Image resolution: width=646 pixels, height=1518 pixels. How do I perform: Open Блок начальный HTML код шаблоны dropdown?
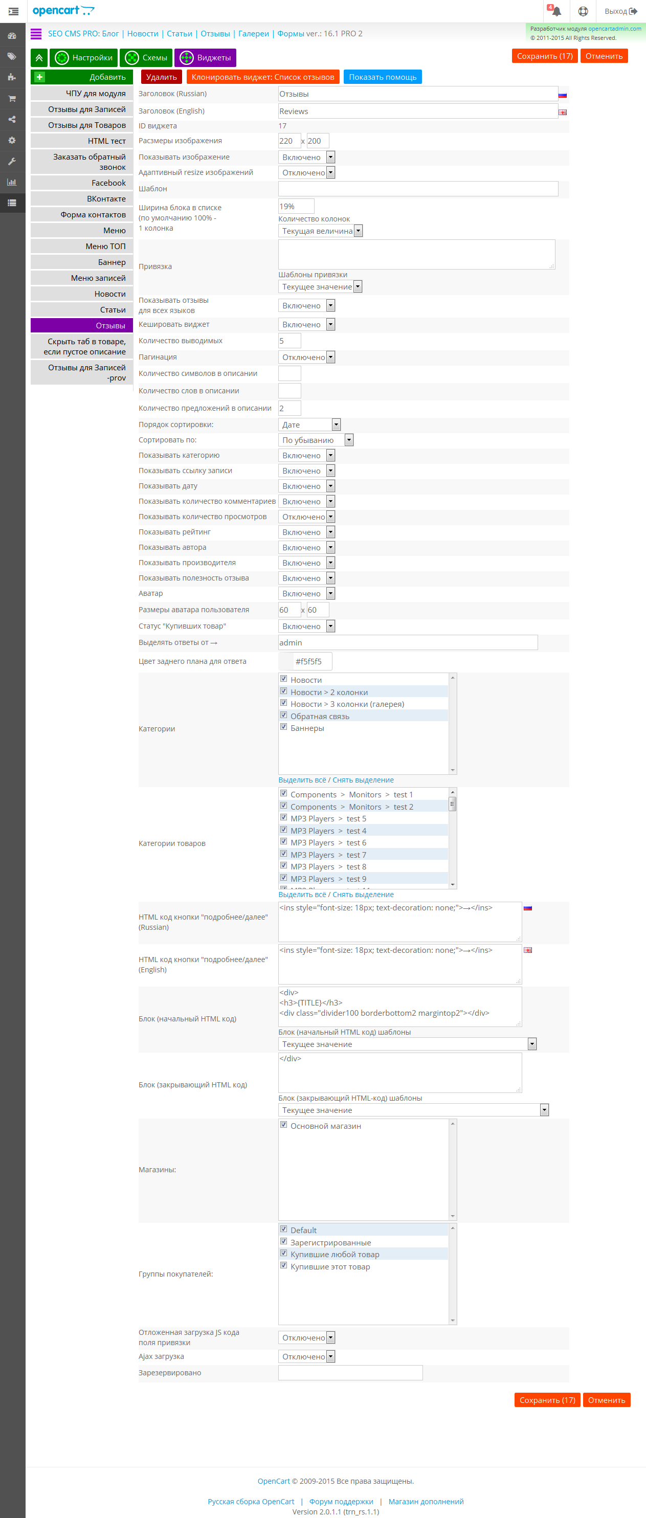point(407,1044)
